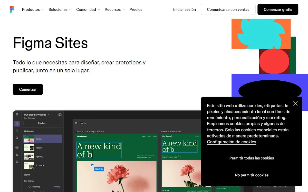Close the cookie notice with the X
Viewport: 308px width, 192px height.
coord(295,103)
